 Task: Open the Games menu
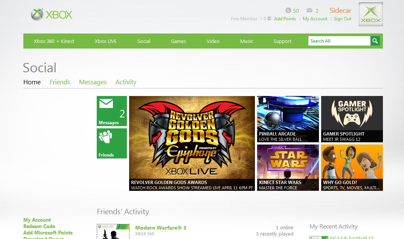click(178, 41)
